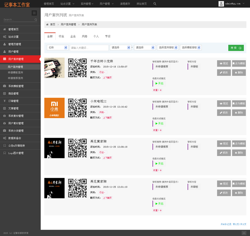Select the 全部 tab
The image size is (250, 236).
tap(50, 36)
